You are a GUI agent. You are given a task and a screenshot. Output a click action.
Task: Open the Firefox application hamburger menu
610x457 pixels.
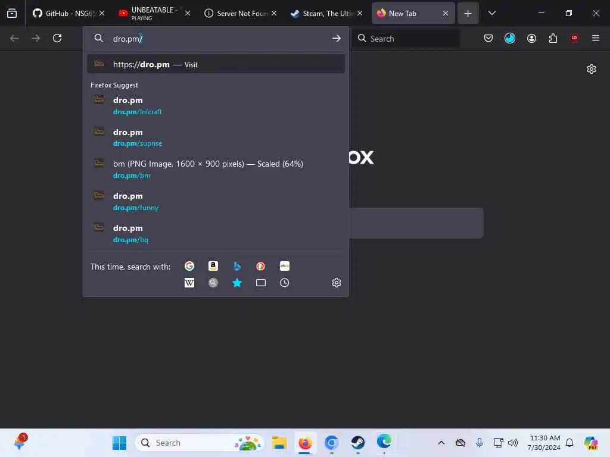point(595,38)
